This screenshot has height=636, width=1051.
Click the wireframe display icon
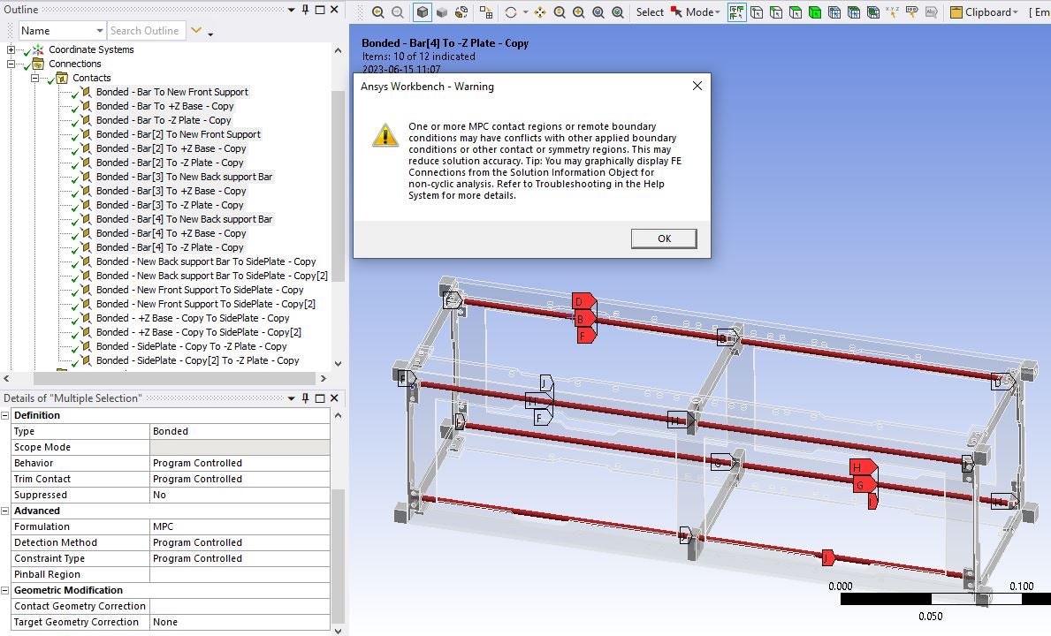[x=461, y=12]
